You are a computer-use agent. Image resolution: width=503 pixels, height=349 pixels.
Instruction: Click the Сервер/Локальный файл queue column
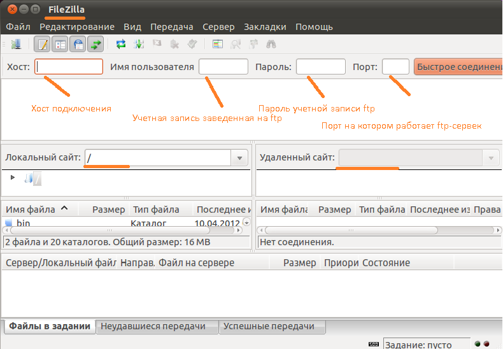60,263
